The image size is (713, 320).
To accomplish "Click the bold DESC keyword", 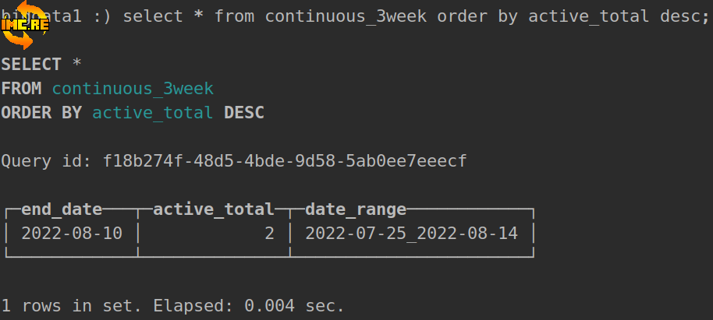I will (244, 113).
